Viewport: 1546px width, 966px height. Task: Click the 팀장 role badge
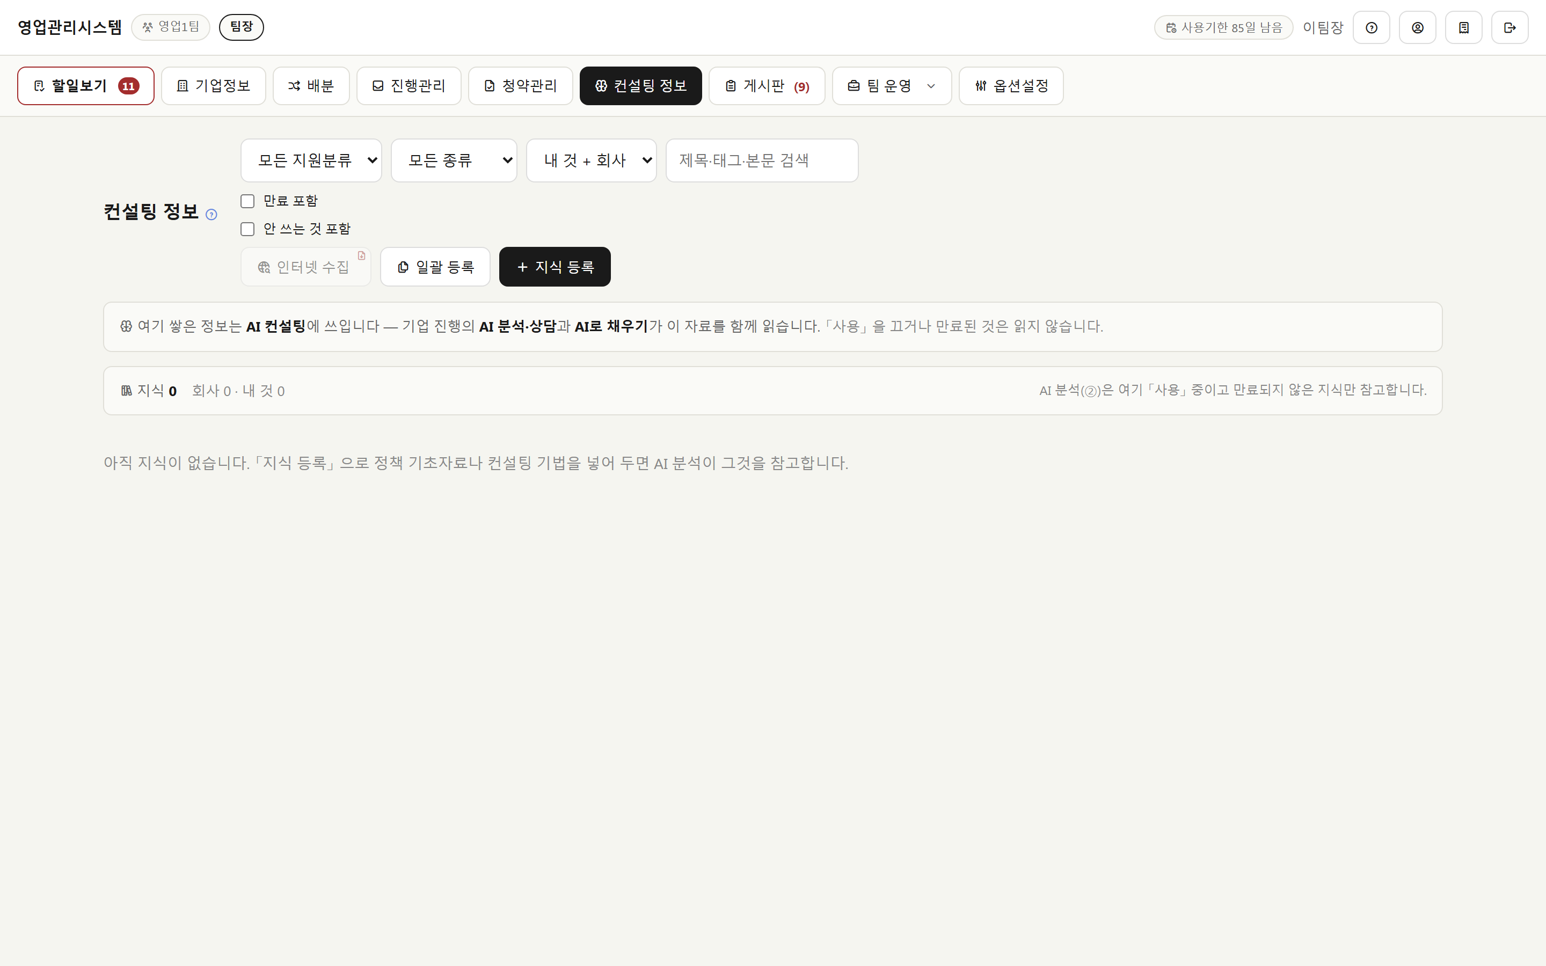click(x=242, y=27)
